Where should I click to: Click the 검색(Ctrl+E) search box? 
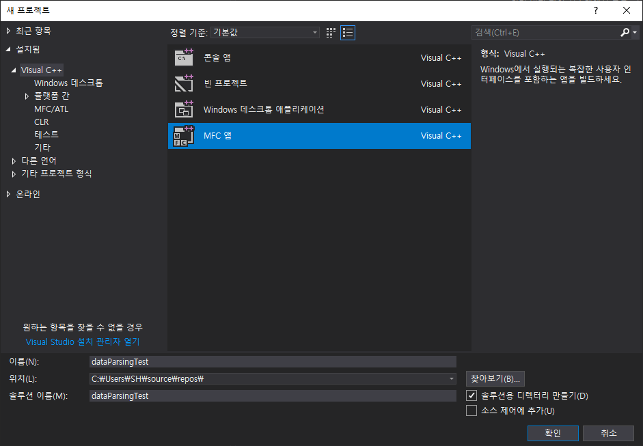[545, 32]
